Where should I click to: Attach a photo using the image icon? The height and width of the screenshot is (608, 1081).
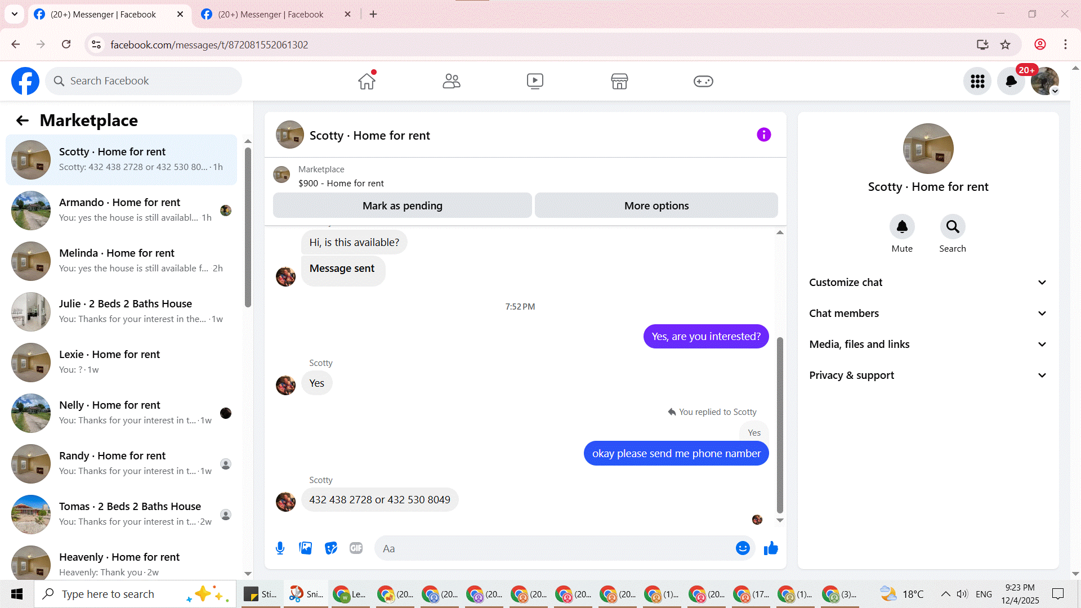(305, 548)
